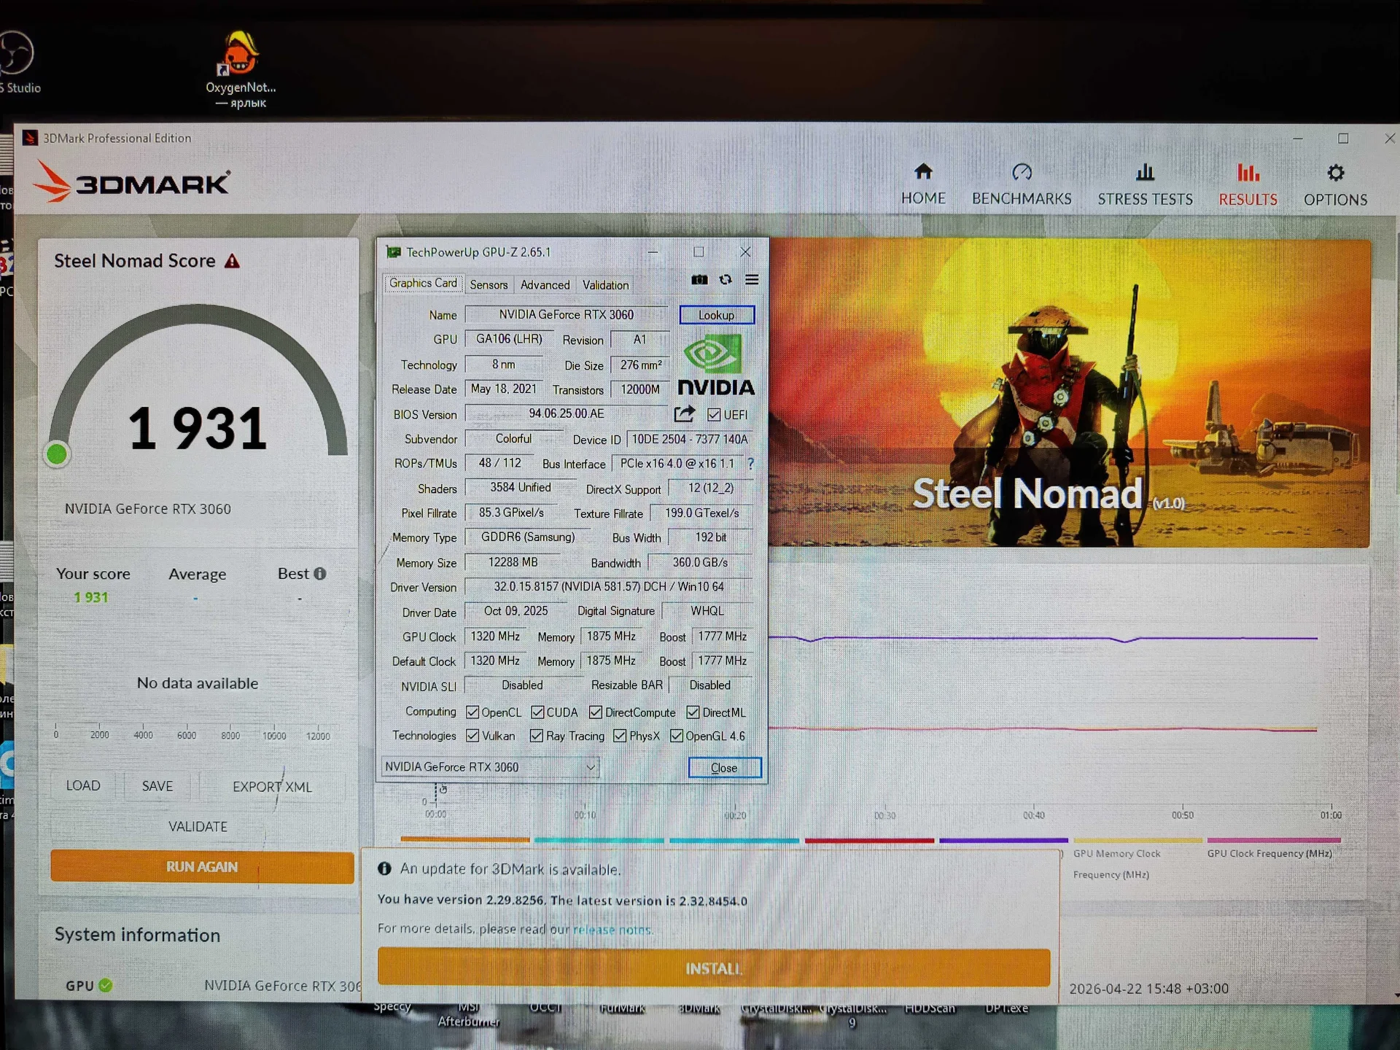Image resolution: width=1400 pixels, height=1050 pixels.
Task: Click the update notice info icon
Action: click(x=384, y=868)
